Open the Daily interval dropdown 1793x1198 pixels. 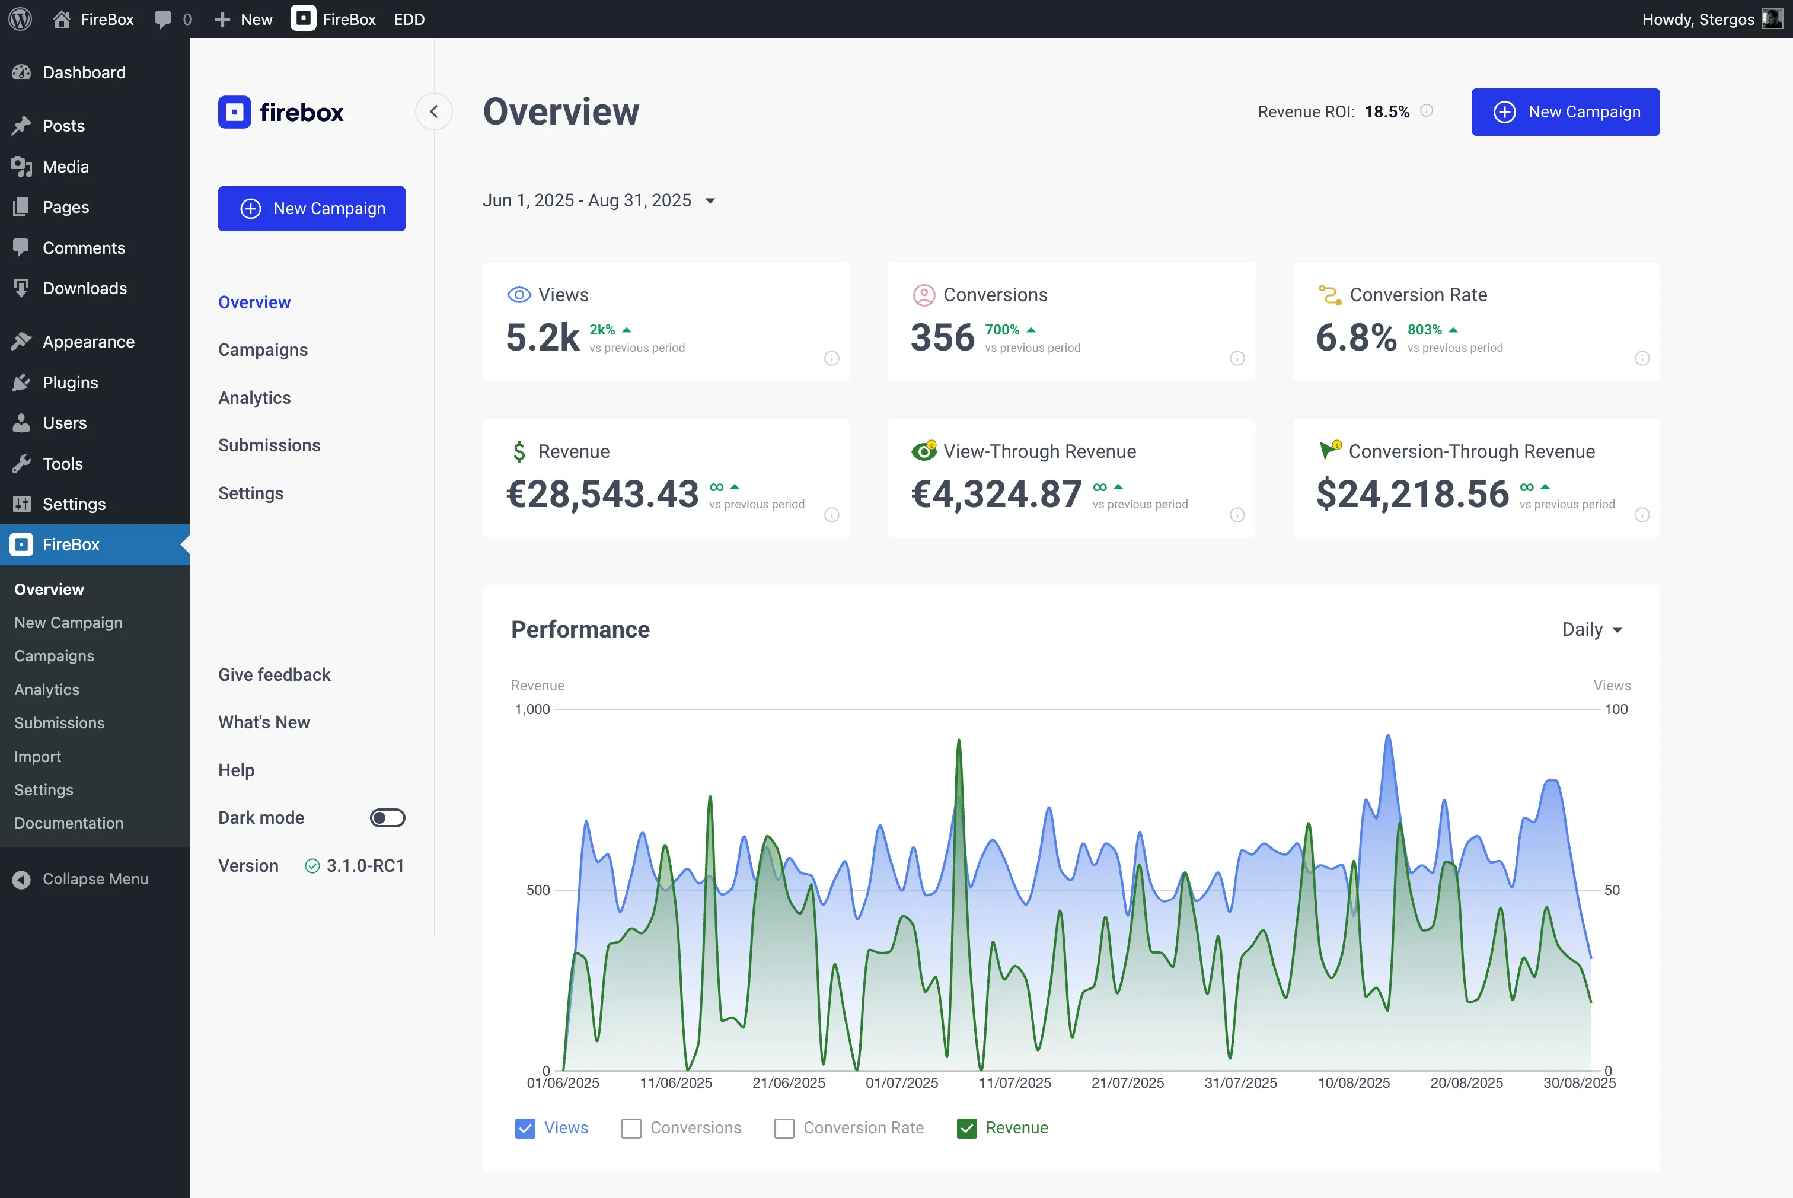[1592, 630]
